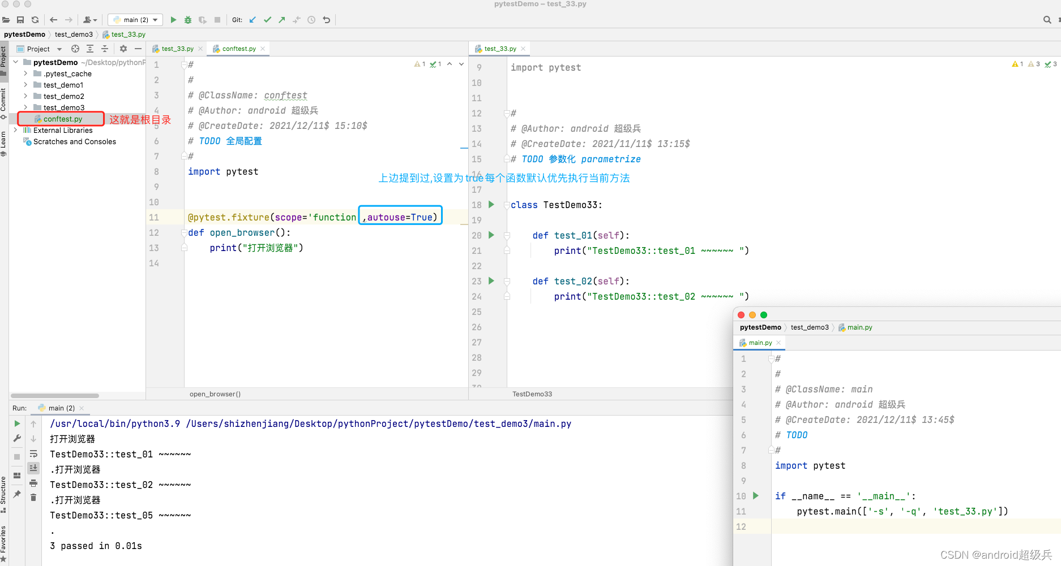Image resolution: width=1061 pixels, height=566 pixels.
Task: Open Search Everywhere magnifier icon
Action: point(1047,20)
